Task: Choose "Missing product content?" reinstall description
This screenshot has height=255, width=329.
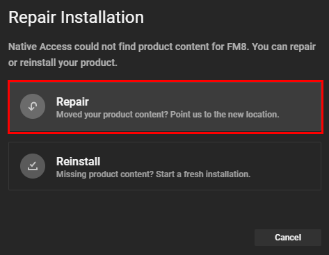Action: [x=105, y=174]
